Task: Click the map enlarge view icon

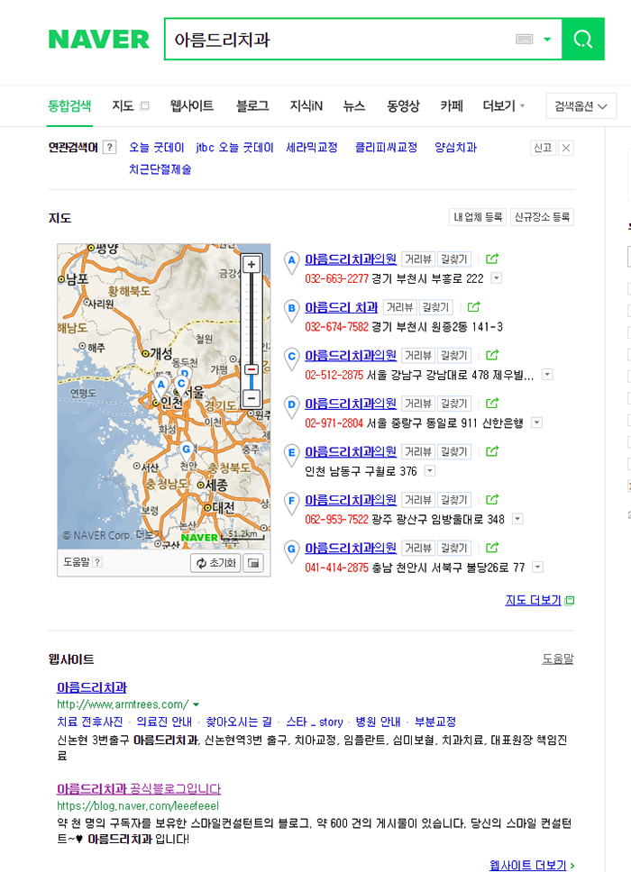Action: [253, 563]
